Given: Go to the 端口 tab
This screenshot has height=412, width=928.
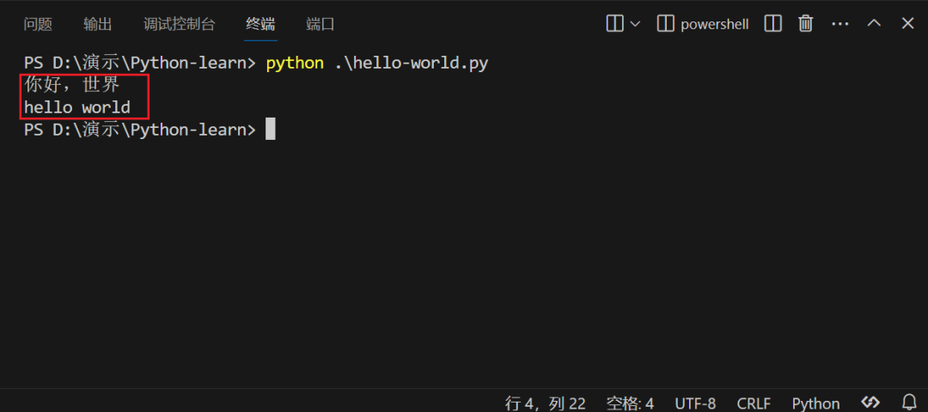Looking at the screenshot, I should pos(321,24).
